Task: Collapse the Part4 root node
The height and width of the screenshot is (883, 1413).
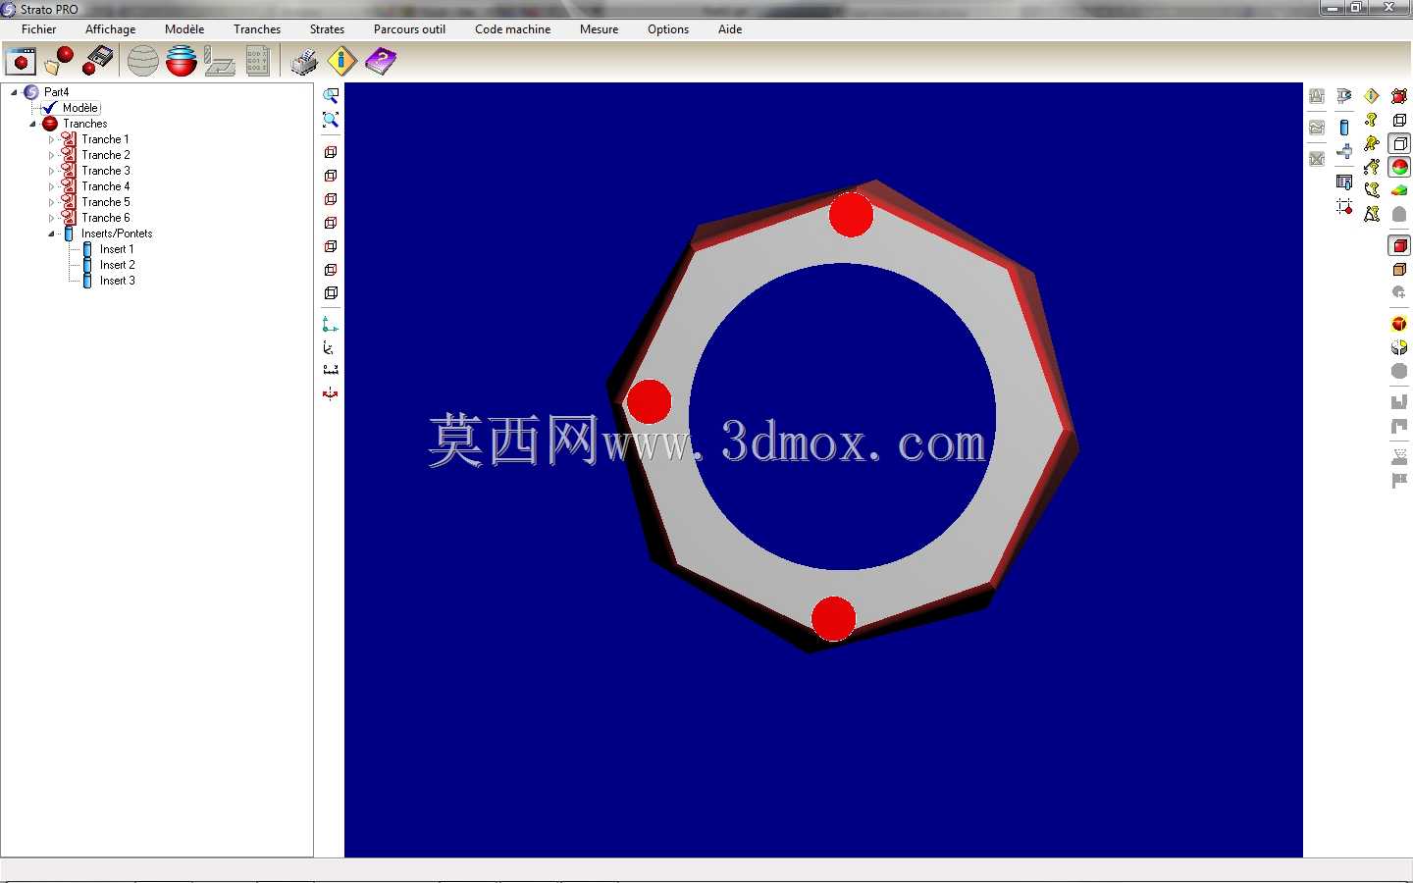Action: 14,92
